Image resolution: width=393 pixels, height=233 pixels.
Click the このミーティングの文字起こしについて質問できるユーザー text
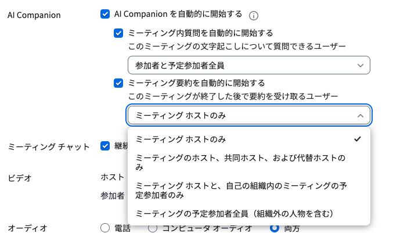(x=237, y=46)
